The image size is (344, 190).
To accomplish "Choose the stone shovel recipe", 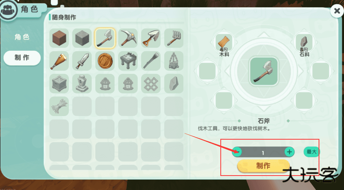I will [151, 38].
